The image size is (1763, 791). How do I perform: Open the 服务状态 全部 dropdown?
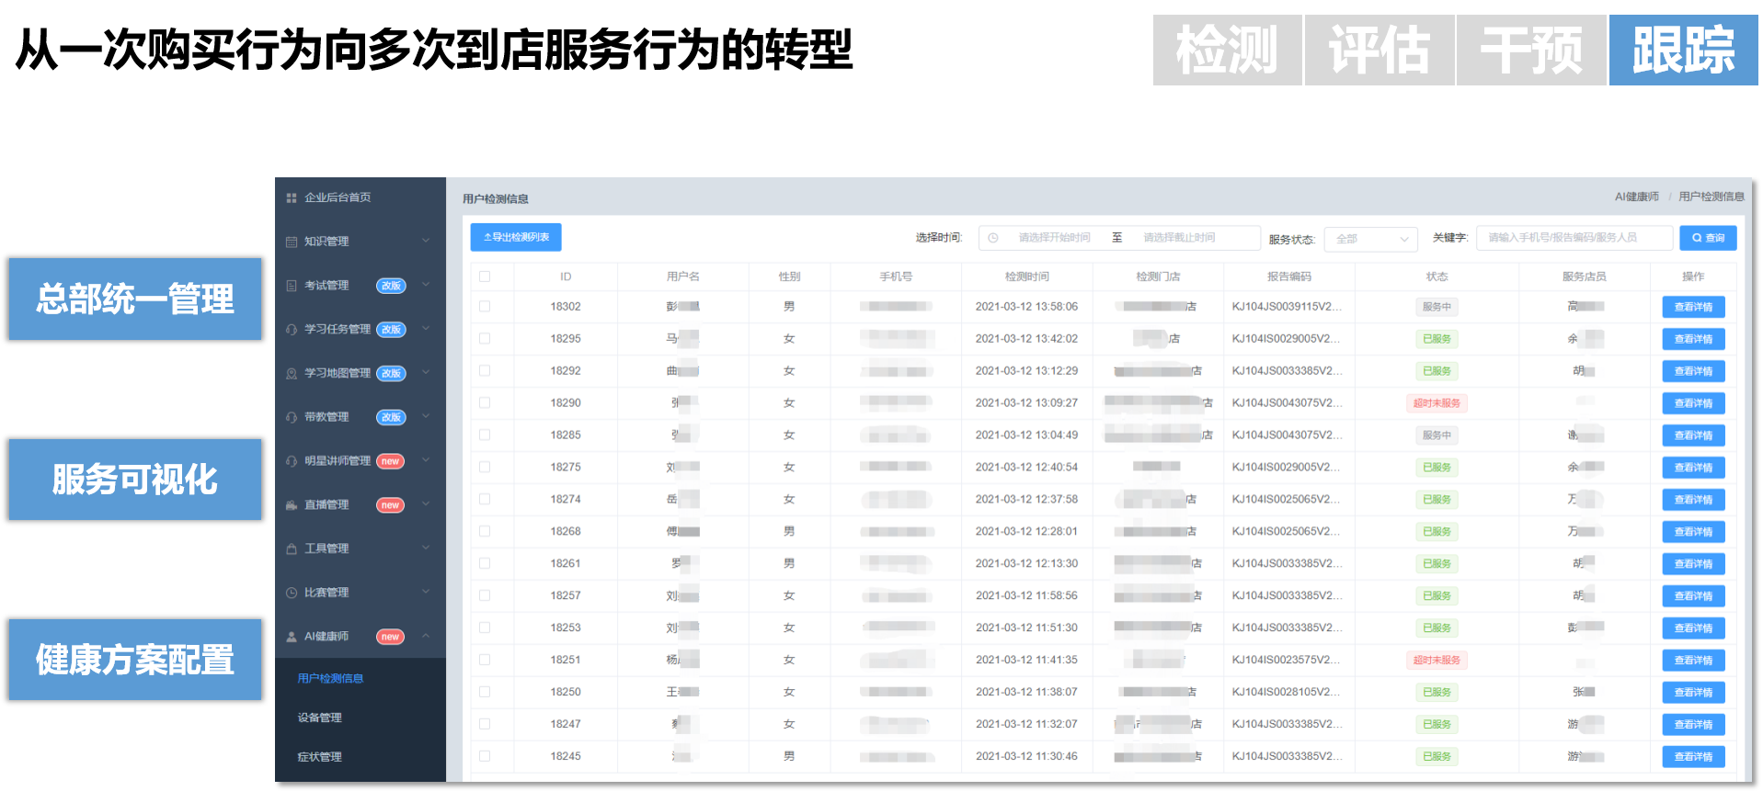point(1370,239)
